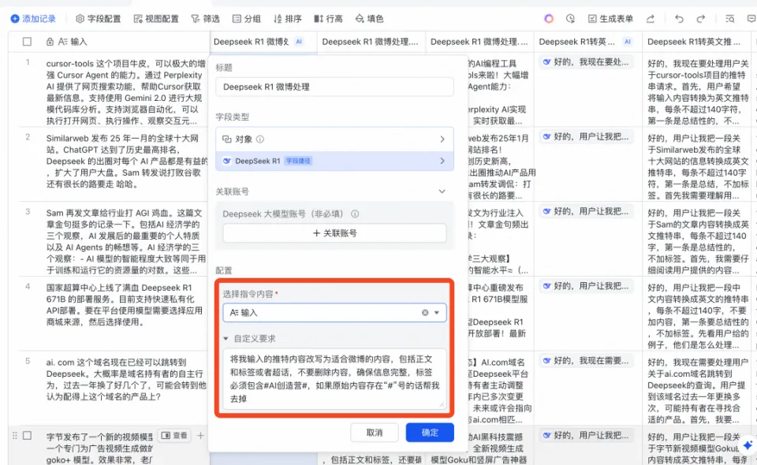The image size is (757, 465).
Task: Click the 确定 confirm button
Action: pyautogui.click(x=430, y=433)
